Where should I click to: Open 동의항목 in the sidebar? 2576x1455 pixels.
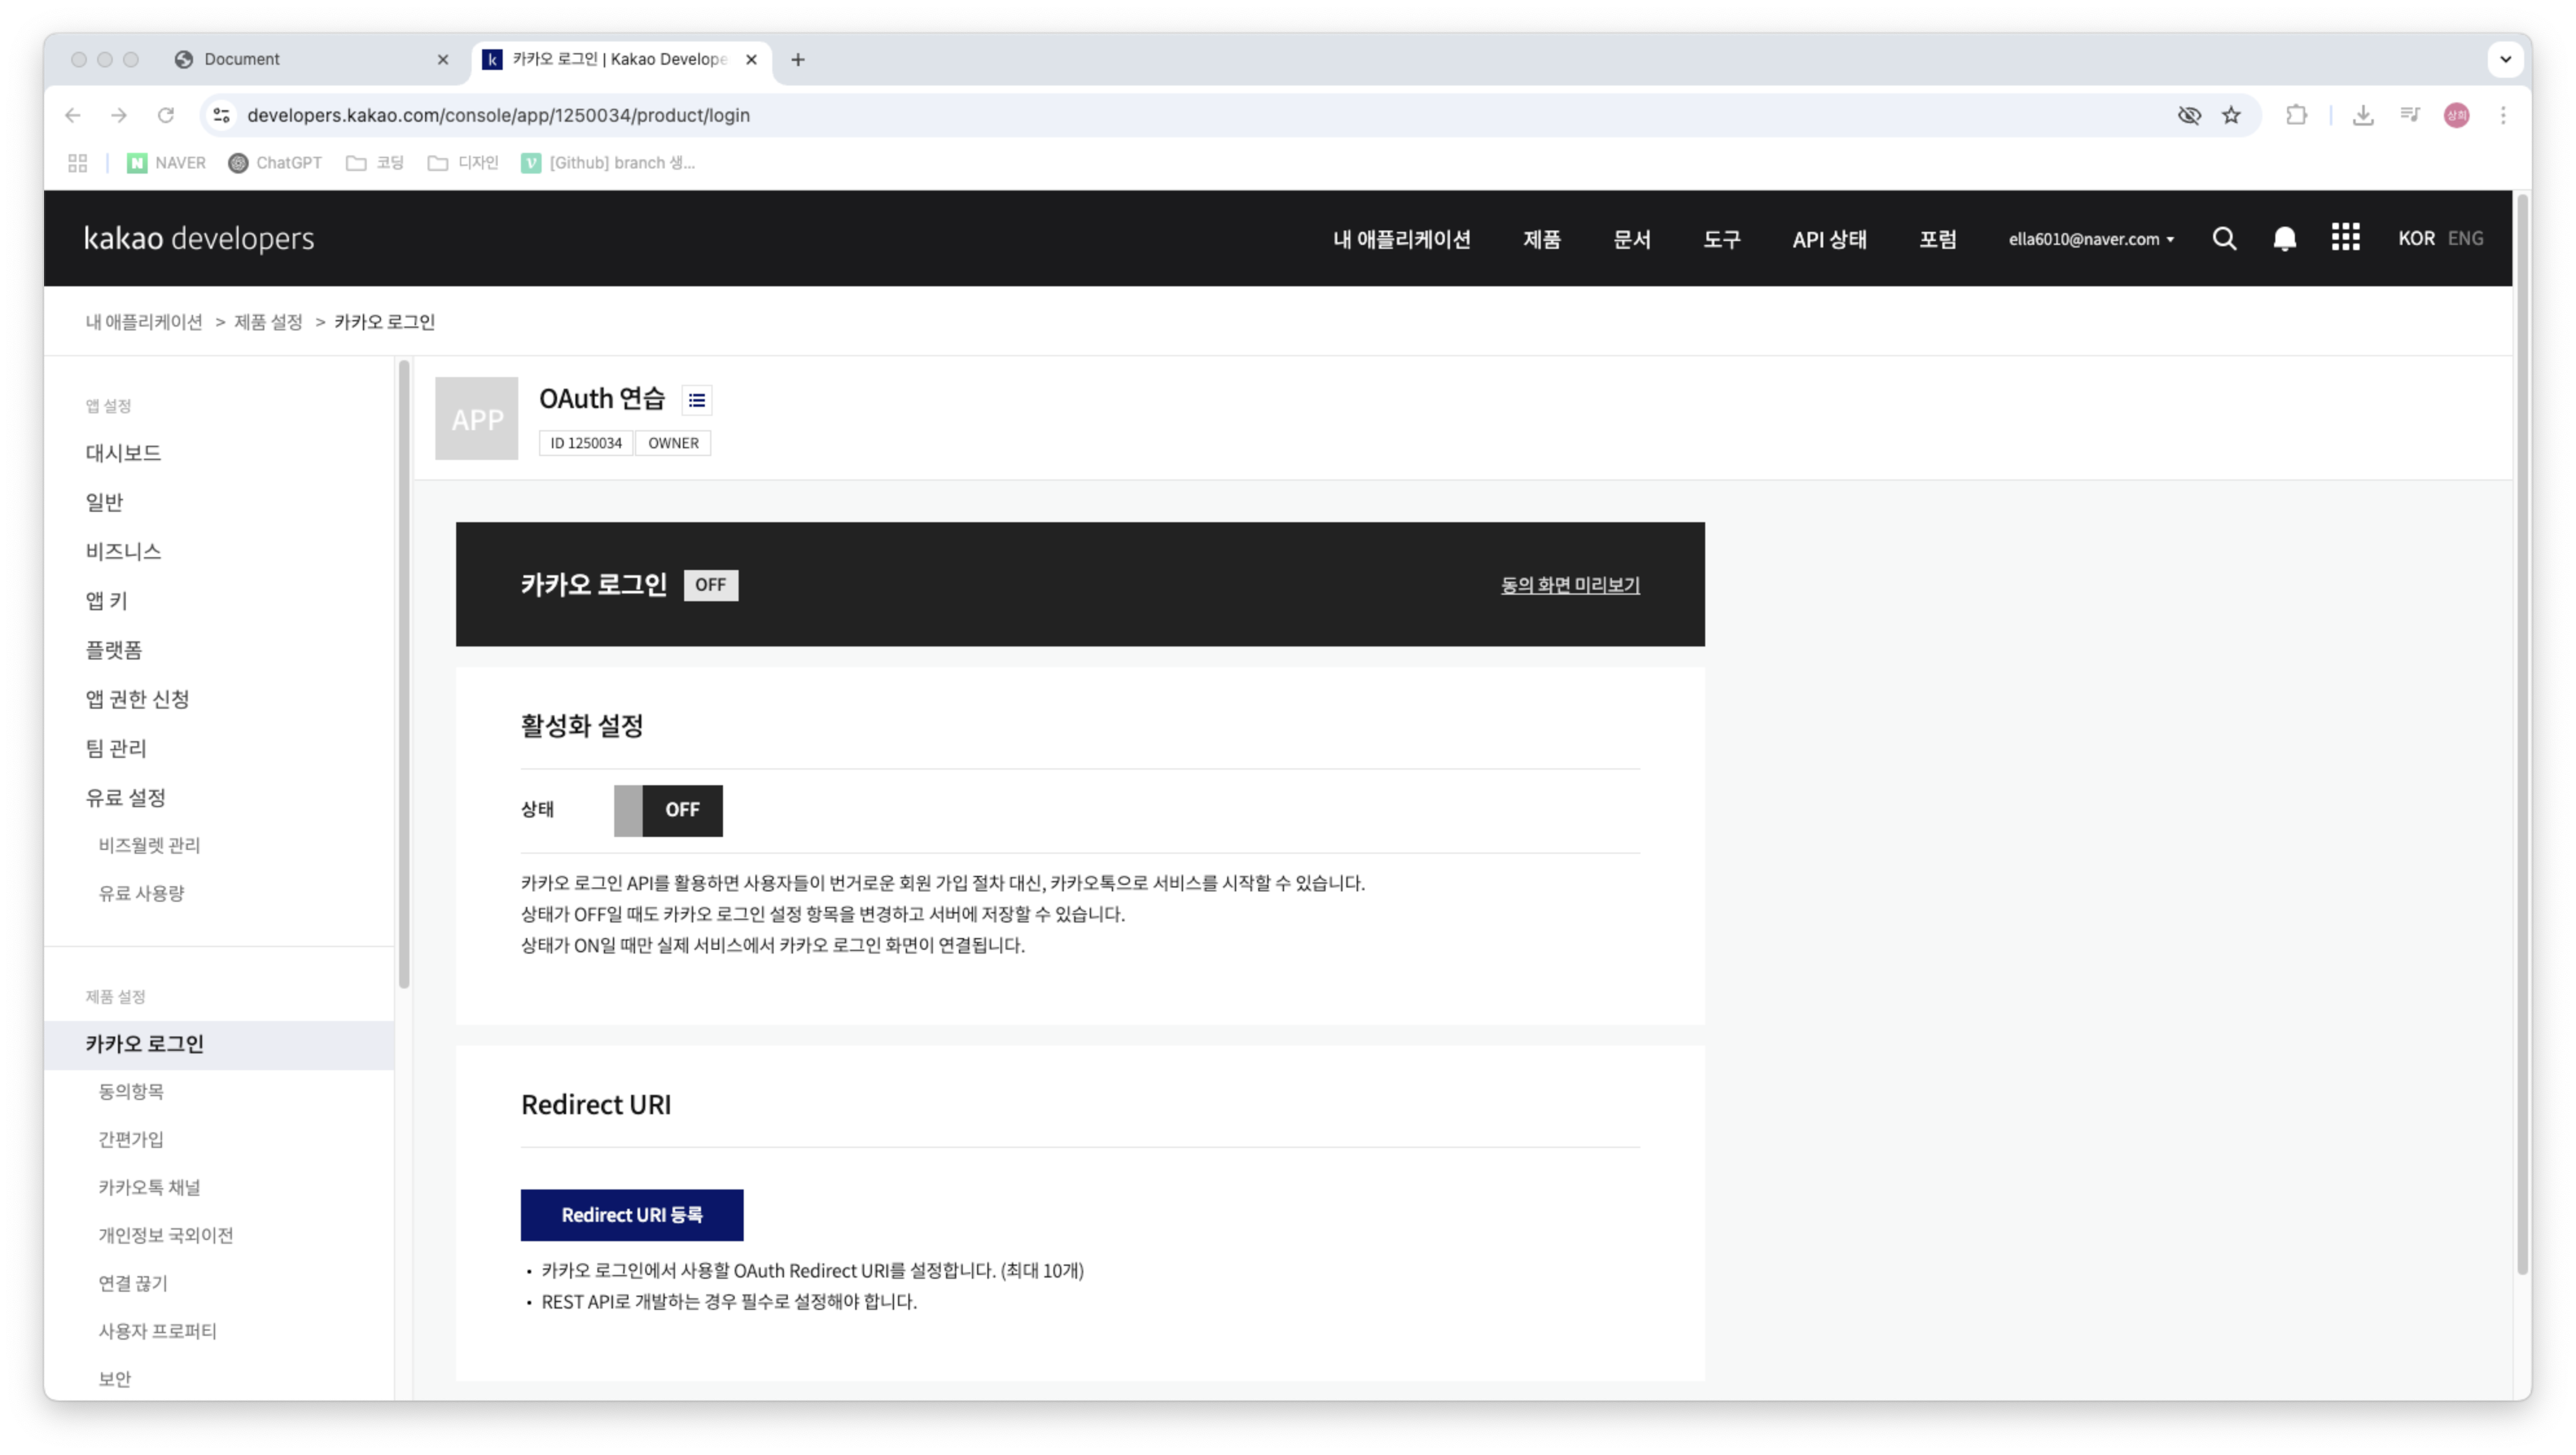(131, 1092)
